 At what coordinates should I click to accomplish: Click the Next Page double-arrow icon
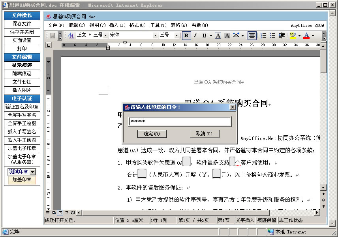(x=323, y=206)
